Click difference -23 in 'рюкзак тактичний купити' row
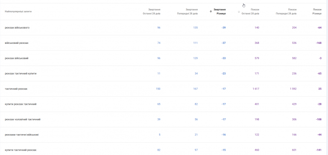This screenshot has height=155, width=328. 224,74
